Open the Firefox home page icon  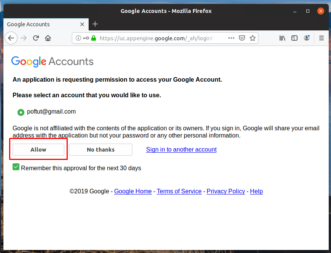(48, 38)
